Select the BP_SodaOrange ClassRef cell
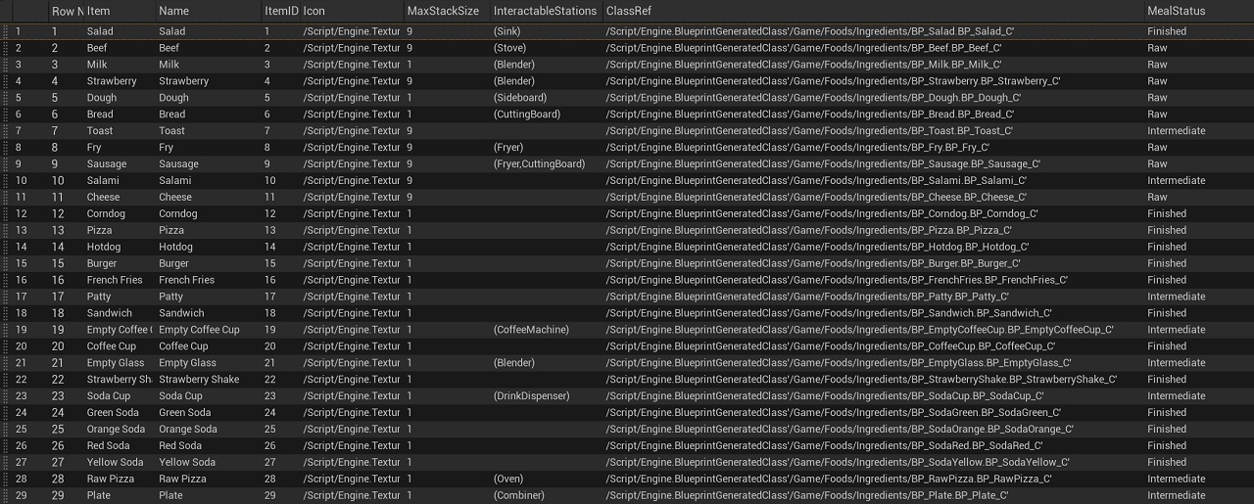The height and width of the screenshot is (504, 1254). pos(840,430)
